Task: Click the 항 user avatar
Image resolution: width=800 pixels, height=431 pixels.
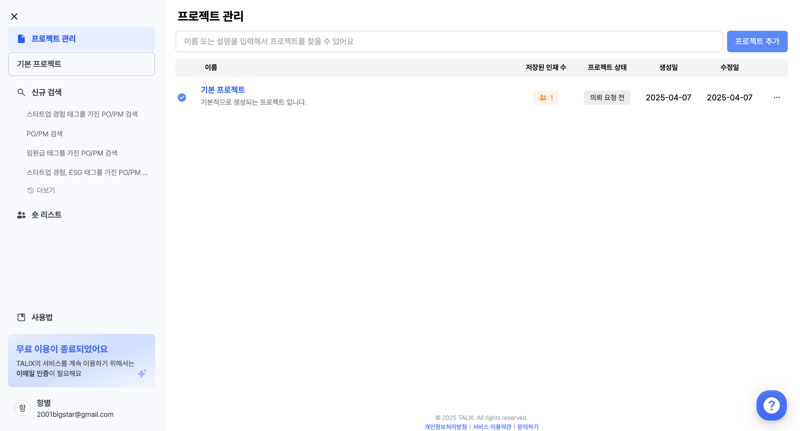Action: [23, 408]
